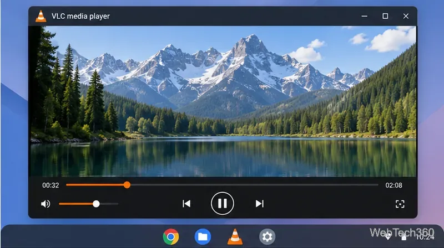Click the unfilled end of the volume track
444x248 pixels.
click(109, 204)
